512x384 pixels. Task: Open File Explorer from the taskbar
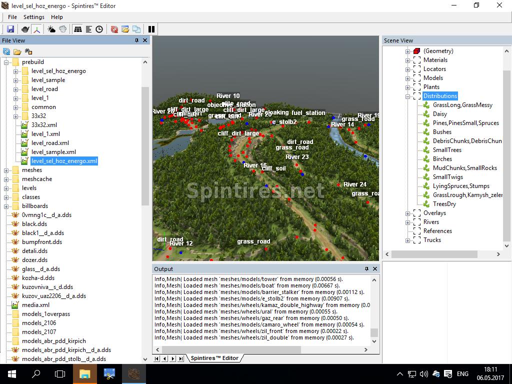pos(85,374)
